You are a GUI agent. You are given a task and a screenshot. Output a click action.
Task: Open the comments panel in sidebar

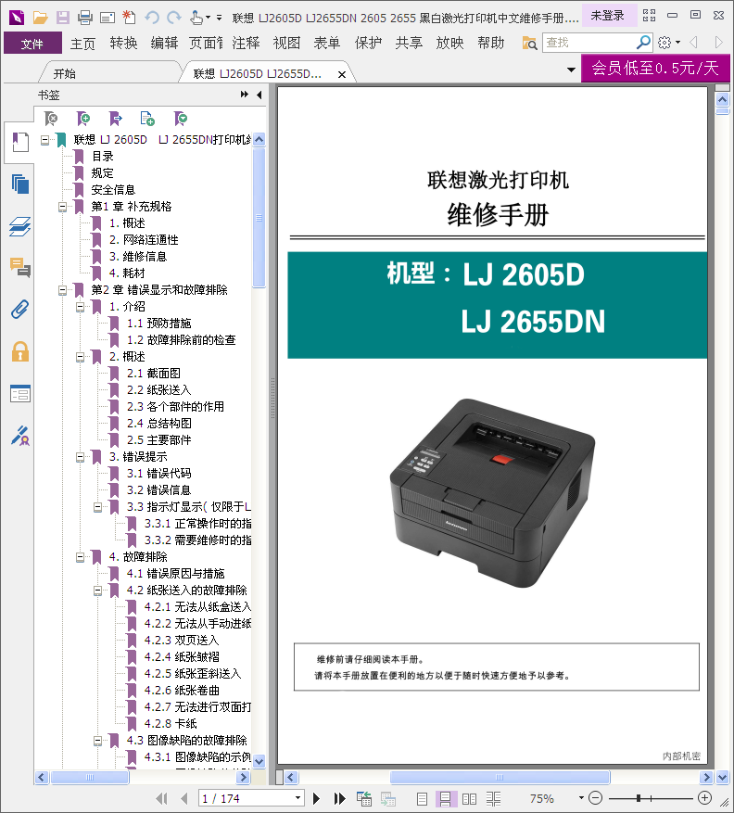tap(20, 268)
